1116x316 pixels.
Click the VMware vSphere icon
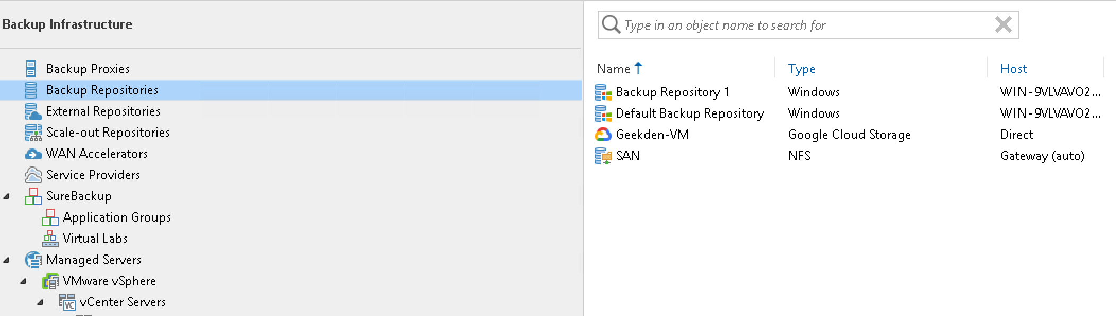50,281
